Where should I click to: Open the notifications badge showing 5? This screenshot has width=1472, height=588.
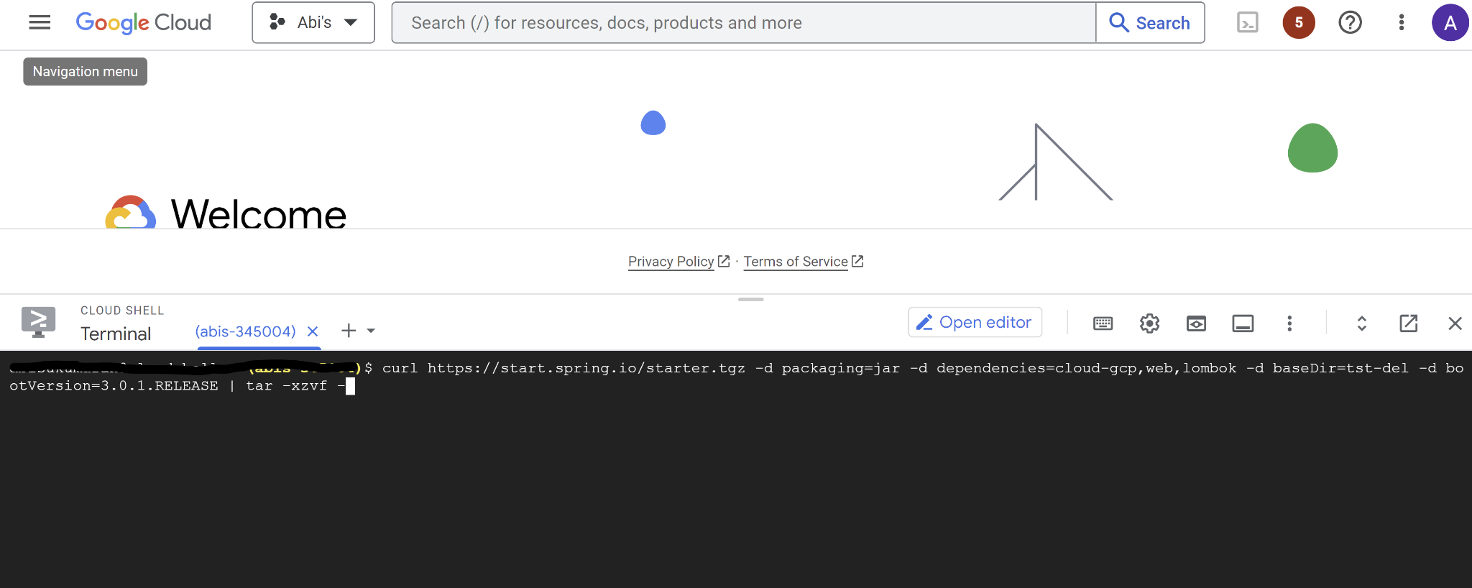click(x=1298, y=23)
